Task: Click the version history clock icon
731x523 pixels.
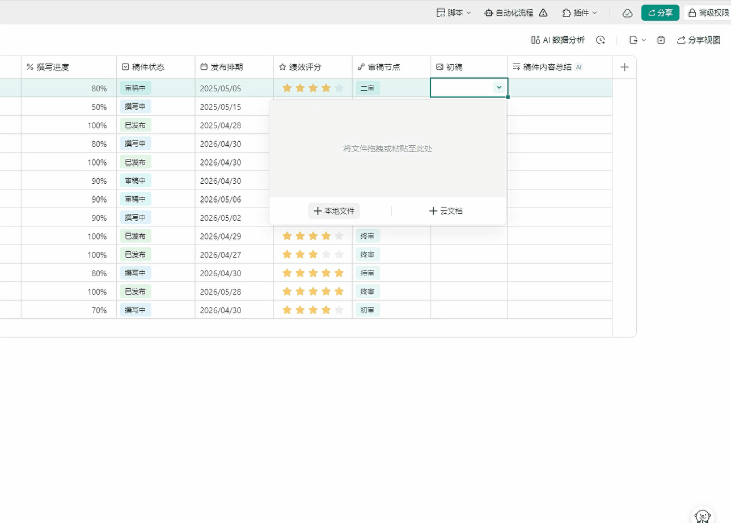Action: (601, 40)
